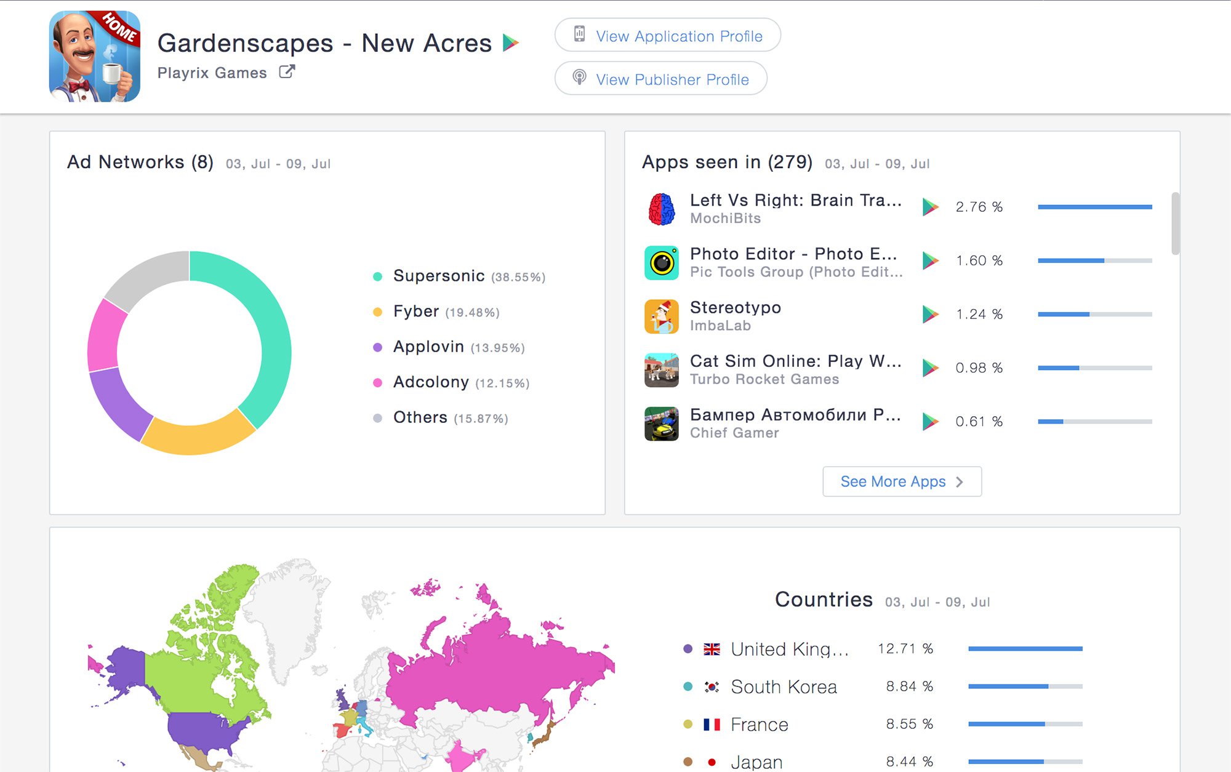Click the Gardenscapes app icon thumbnail
Screen dimensions: 1231x772
tap(95, 56)
